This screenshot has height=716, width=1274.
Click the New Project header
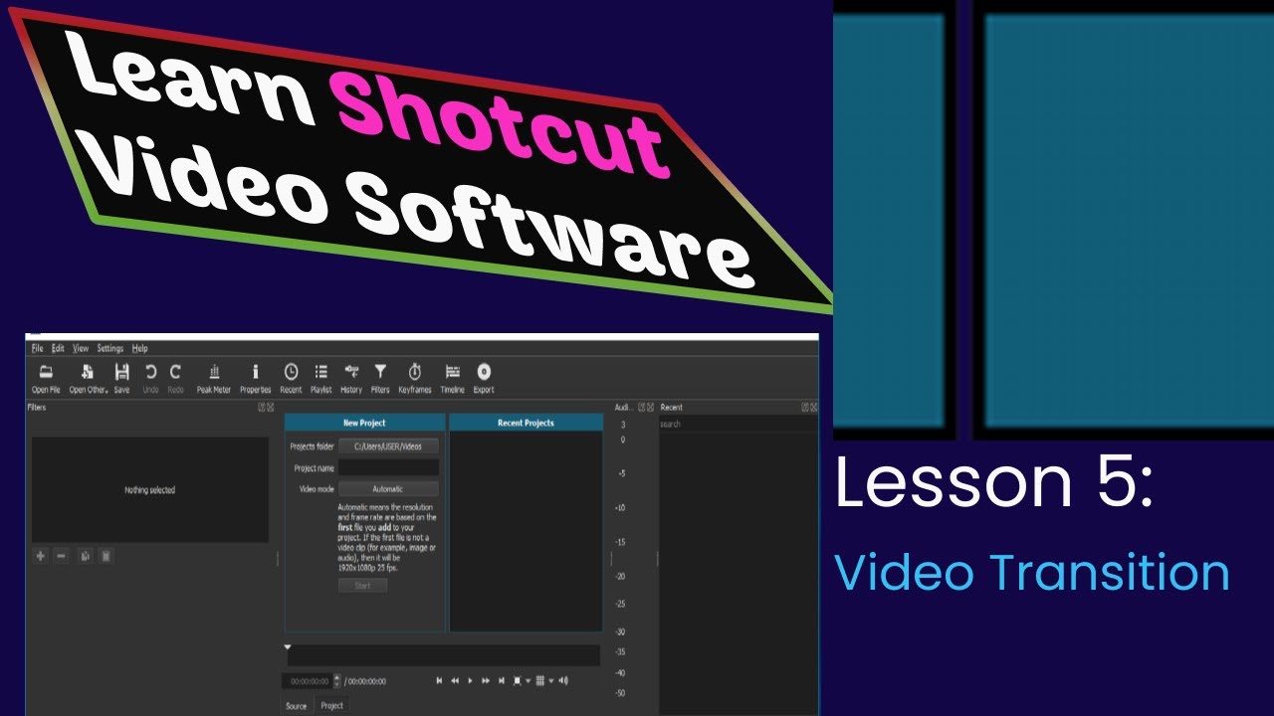(x=364, y=423)
